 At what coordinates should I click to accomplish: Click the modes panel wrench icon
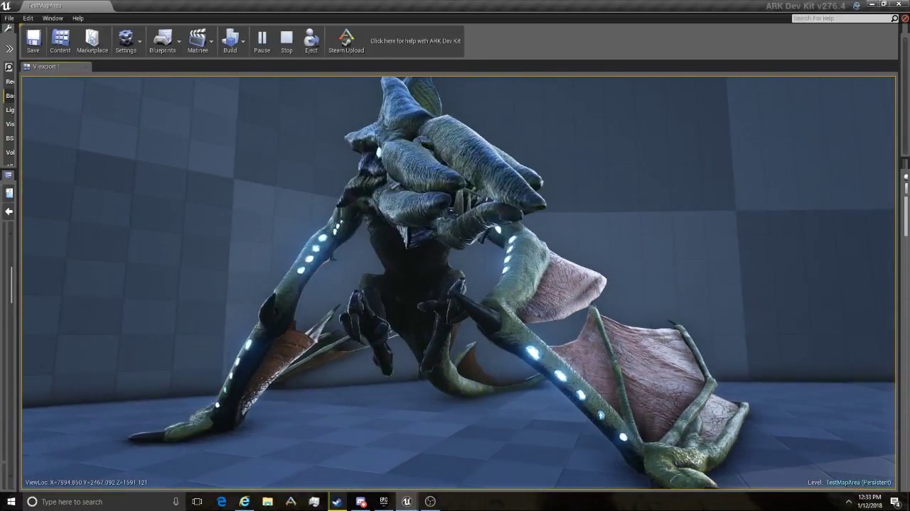[9, 29]
